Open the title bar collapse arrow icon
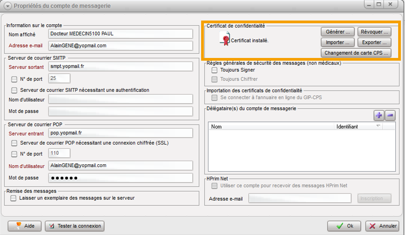Screen dimensions: 405x235 8,6
